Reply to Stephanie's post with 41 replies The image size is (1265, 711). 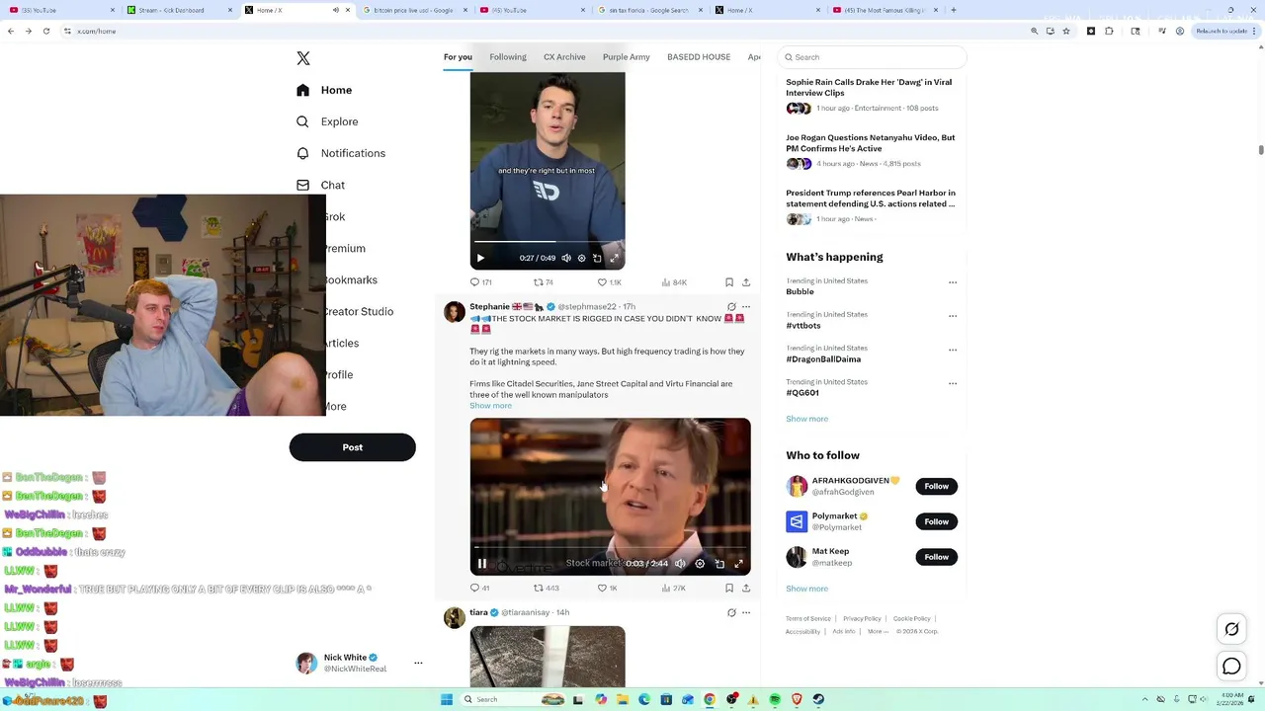tap(480, 588)
